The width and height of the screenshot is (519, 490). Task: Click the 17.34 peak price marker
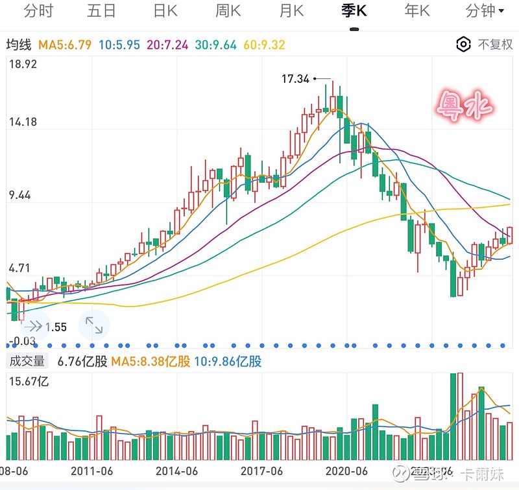coord(295,79)
